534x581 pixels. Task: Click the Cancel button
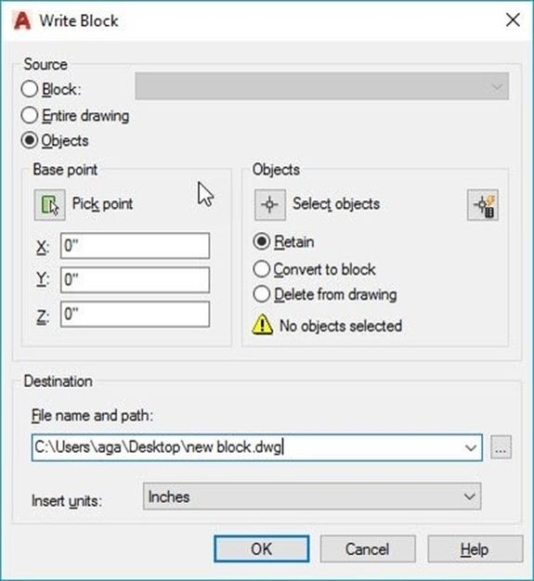pos(368,549)
